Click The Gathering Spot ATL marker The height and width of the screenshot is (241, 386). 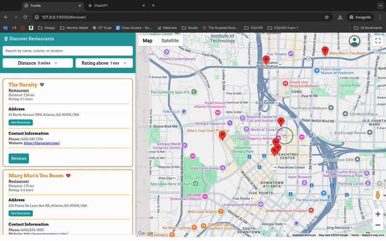[x=194, y=92]
